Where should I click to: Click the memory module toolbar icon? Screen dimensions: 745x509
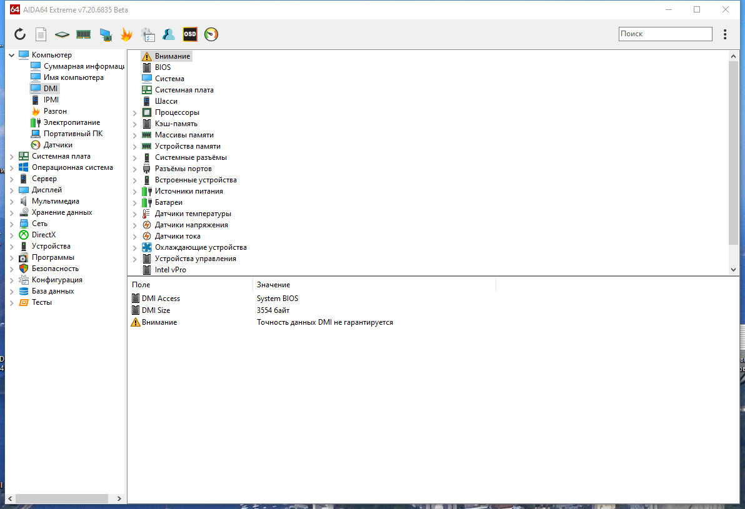point(83,34)
